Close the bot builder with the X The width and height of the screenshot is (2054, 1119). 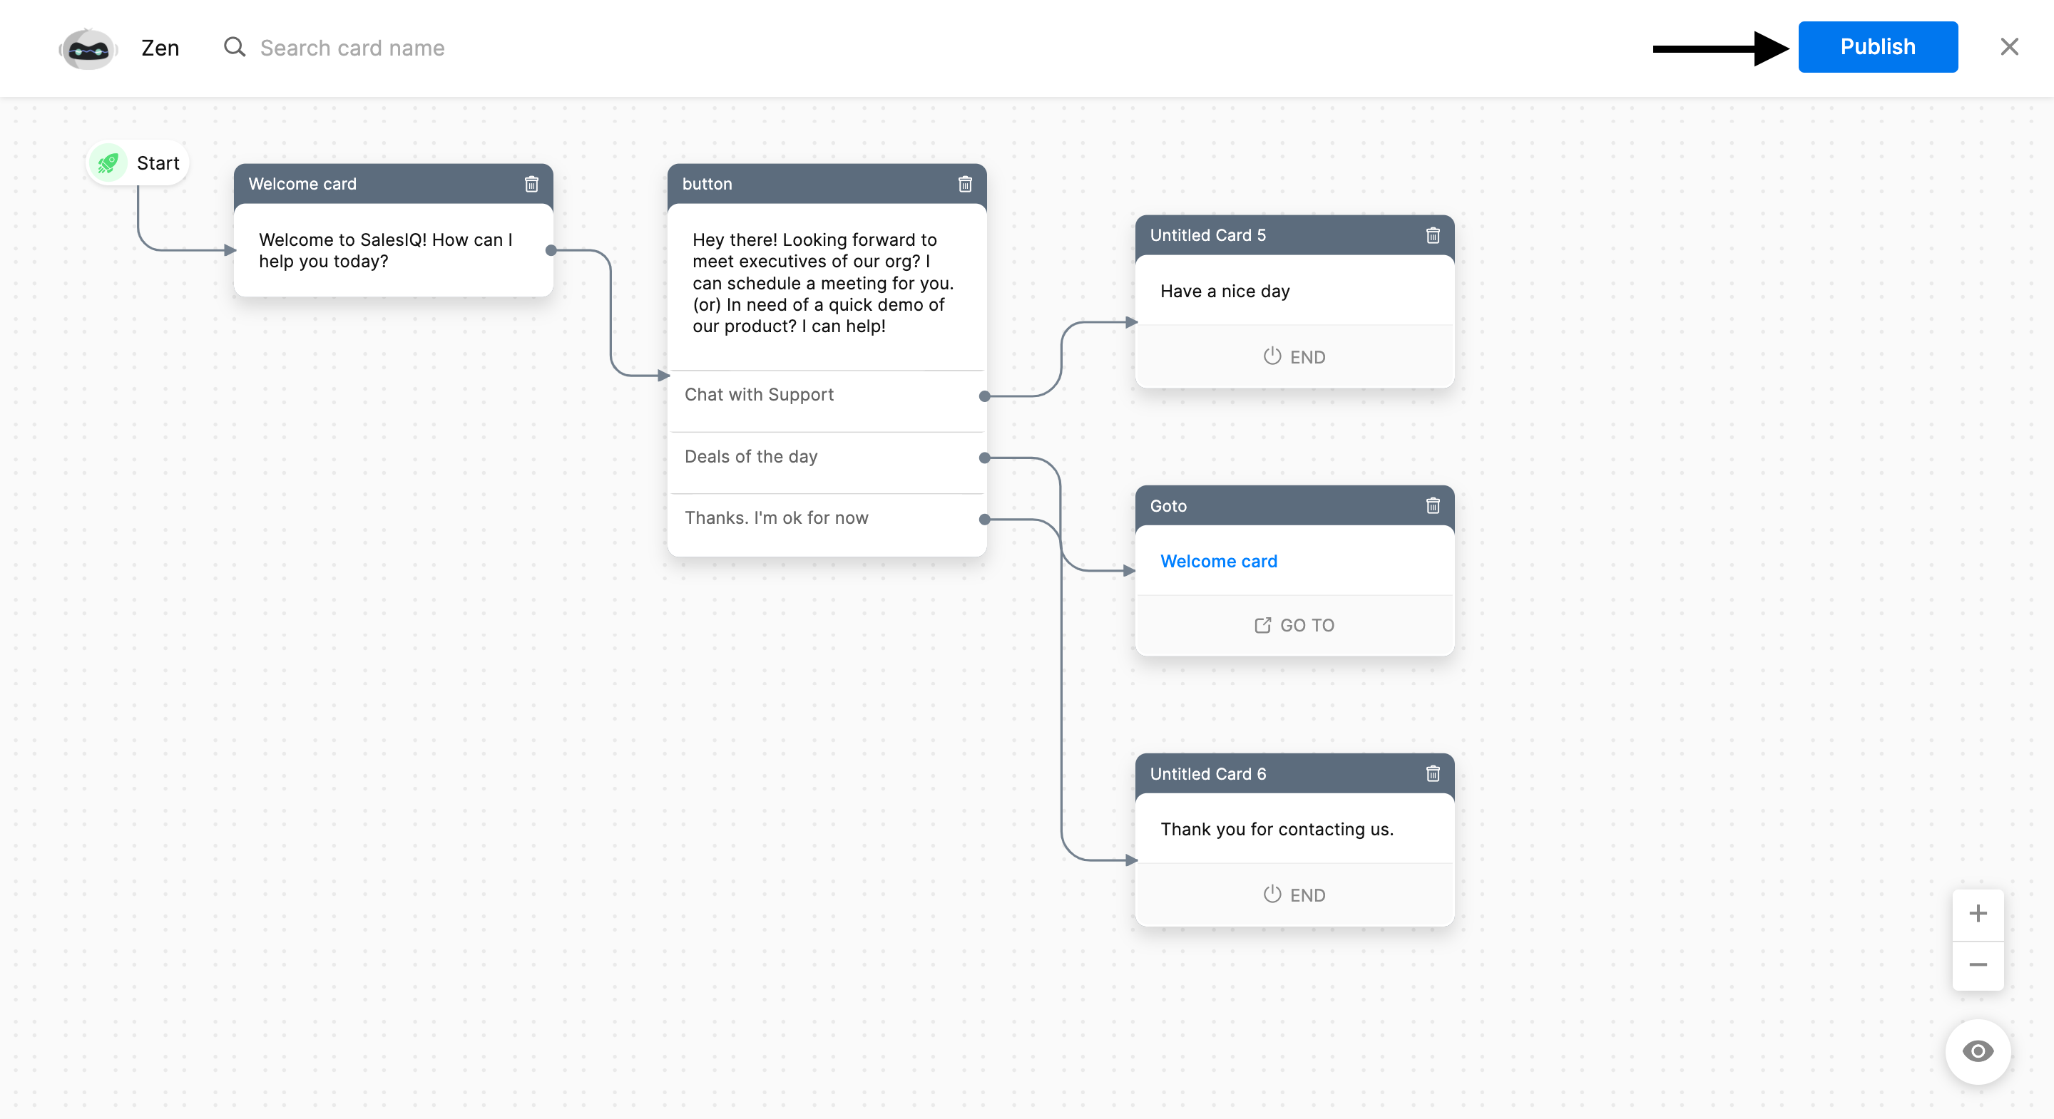pyautogui.click(x=2008, y=47)
